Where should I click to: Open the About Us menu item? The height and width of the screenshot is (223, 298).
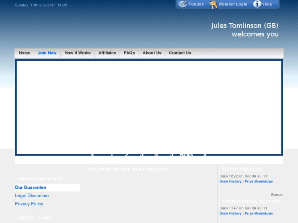[152, 53]
